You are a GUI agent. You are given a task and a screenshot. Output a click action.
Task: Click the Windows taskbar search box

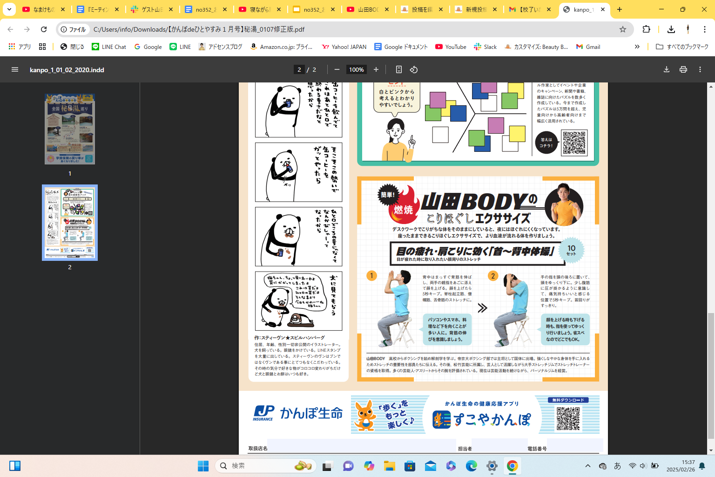pyautogui.click(x=265, y=466)
